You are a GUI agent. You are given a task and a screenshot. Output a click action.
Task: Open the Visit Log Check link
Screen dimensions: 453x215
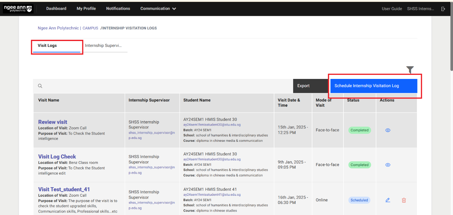(57, 157)
